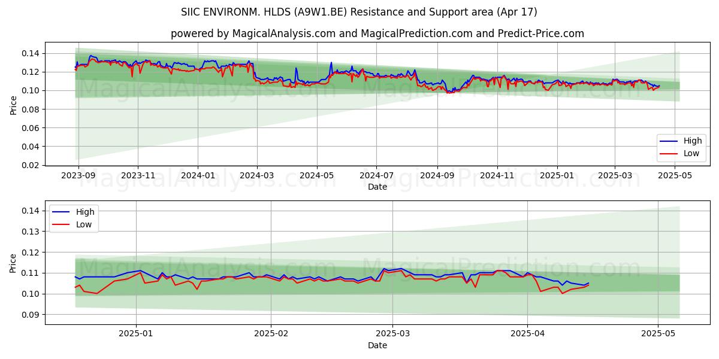Click the top chart 2025-03 tick label
Screen dimensions: 719x359
(x=614, y=175)
